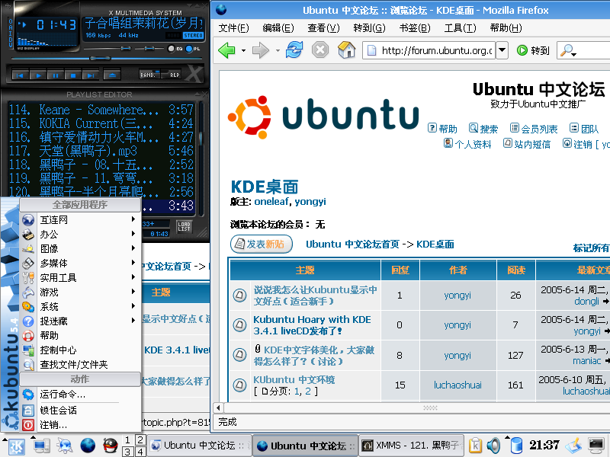Screen dimensions: 610x457
Task: Expand the 办公 Office submenu
Action: click(x=80, y=234)
